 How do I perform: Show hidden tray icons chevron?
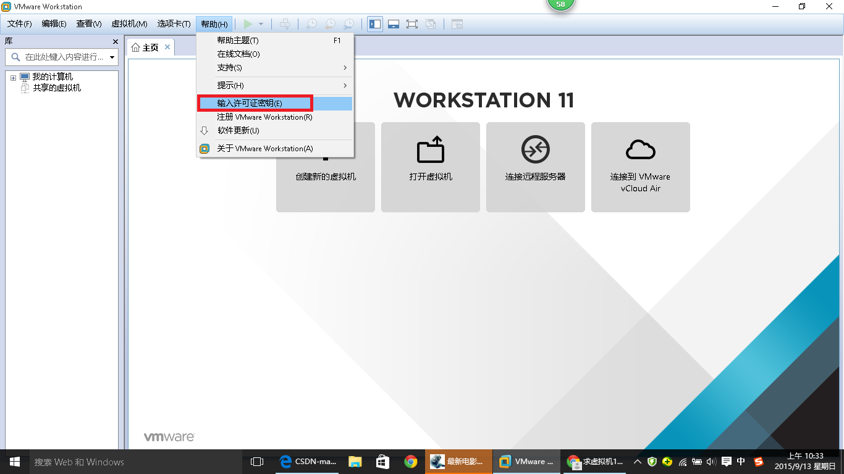pyautogui.click(x=638, y=462)
